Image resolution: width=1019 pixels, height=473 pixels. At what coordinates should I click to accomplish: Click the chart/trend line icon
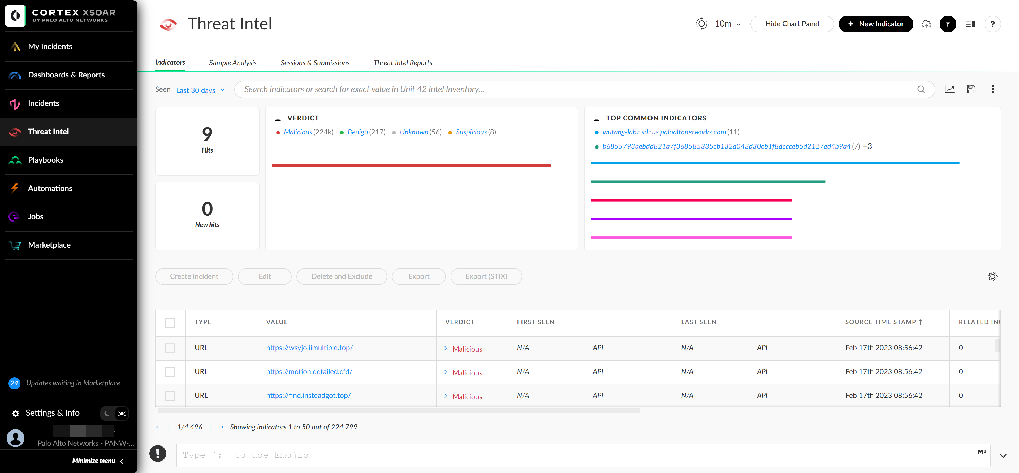[949, 89]
